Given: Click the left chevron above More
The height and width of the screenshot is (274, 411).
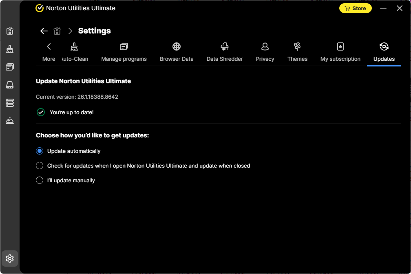Looking at the screenshot, I should click(49, 46).
